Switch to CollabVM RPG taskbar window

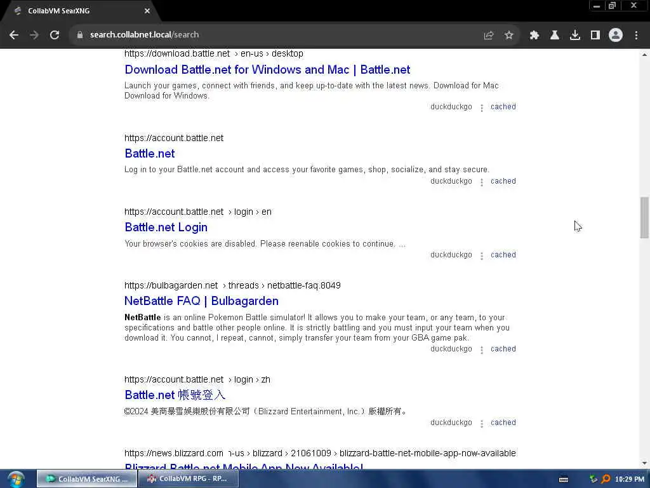click(x=189, y=479)
